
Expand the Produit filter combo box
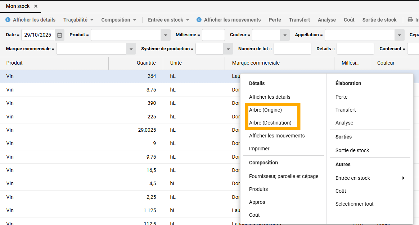click(x=165, y=35)
